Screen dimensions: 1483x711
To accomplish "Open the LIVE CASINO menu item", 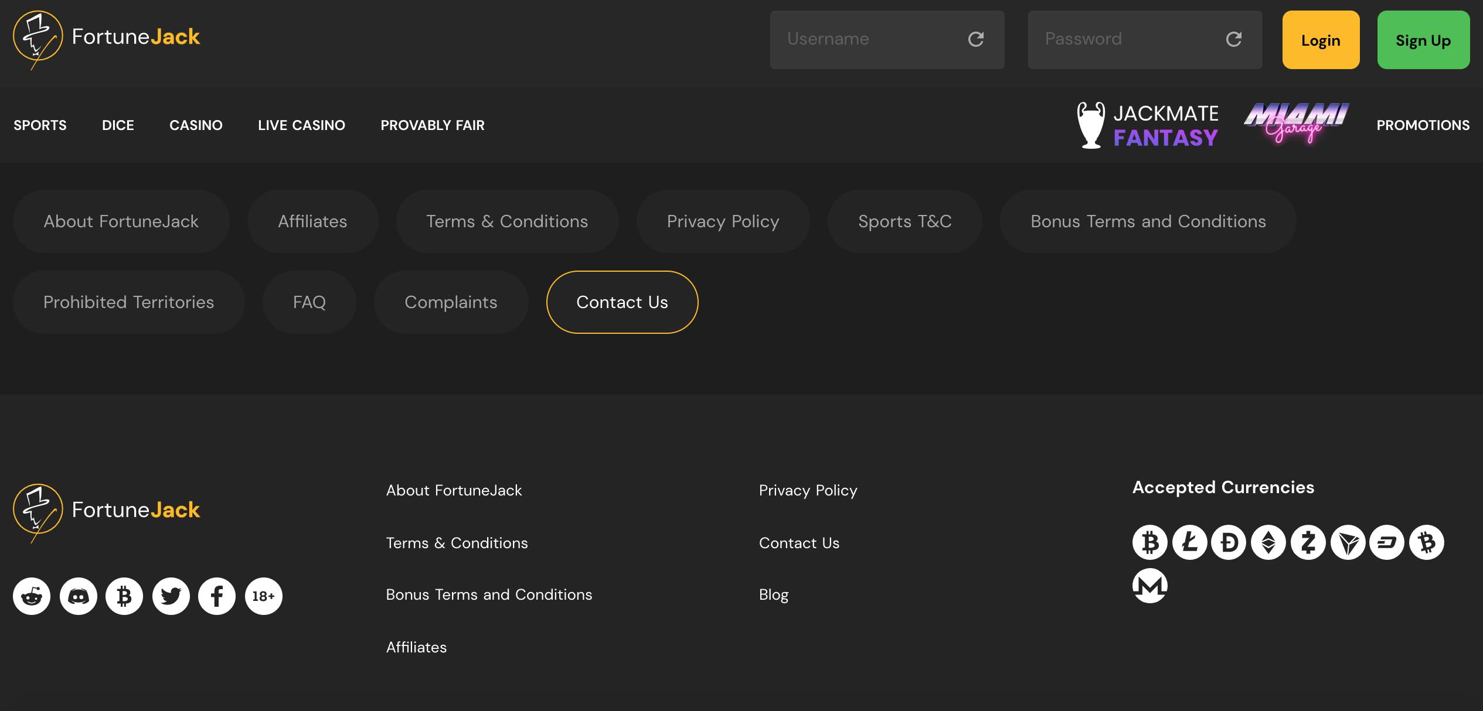I will coord(302,125).
